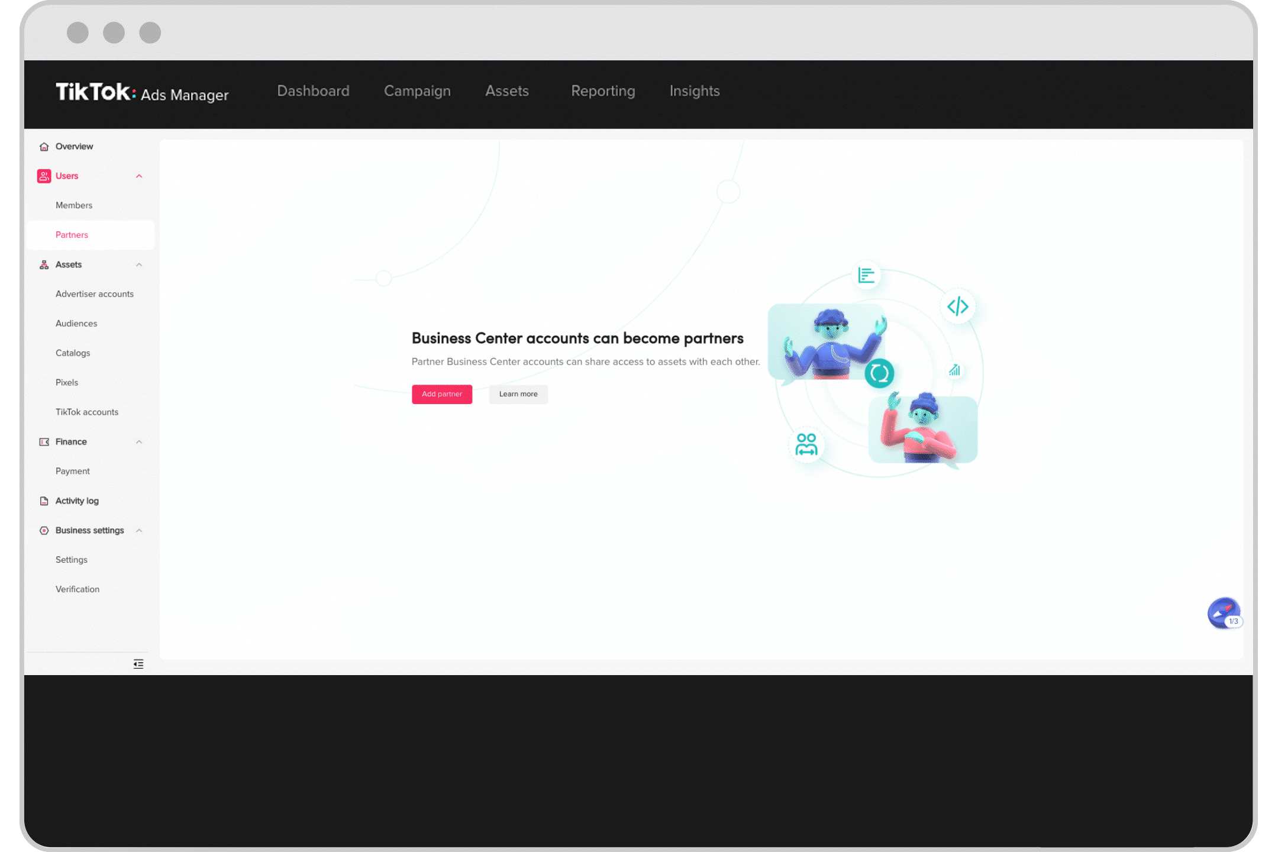1278x852 pixels.
Task: Click the rocket/help widget icon
Action: [1223, 612]
